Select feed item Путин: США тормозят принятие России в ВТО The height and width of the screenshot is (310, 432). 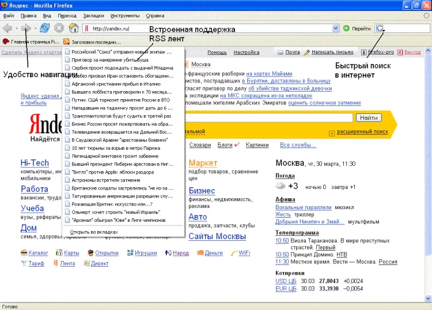(x=123, y=100)
